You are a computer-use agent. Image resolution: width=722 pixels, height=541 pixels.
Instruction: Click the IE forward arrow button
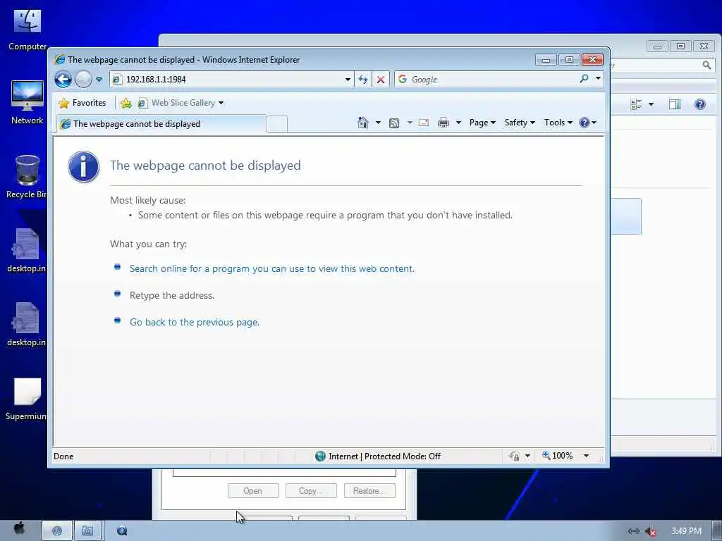click(x=83, y=79)
